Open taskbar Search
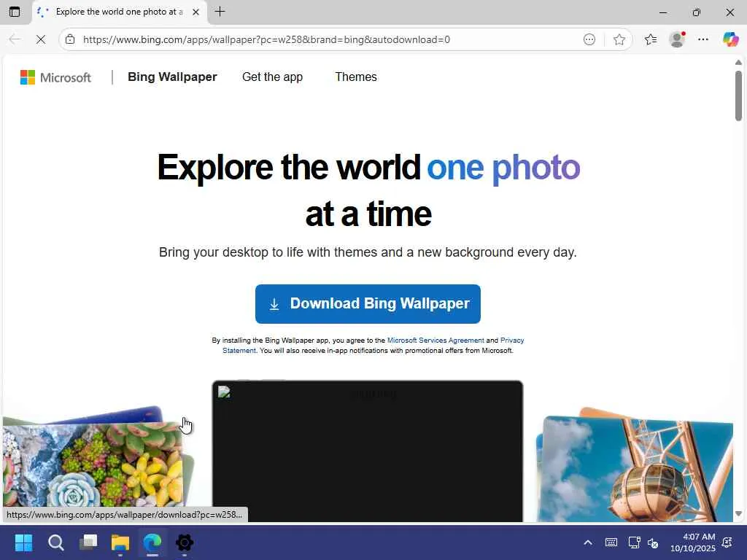This screenshot has height=560, width=747. pos(55,542)
